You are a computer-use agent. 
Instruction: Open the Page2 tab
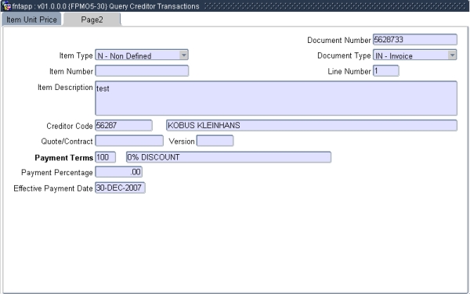tap(92, 20)
